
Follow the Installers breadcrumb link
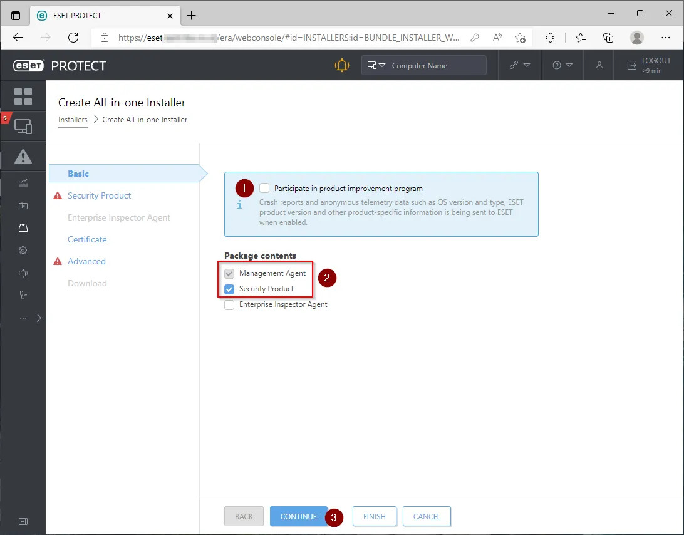tap(73, 120)
